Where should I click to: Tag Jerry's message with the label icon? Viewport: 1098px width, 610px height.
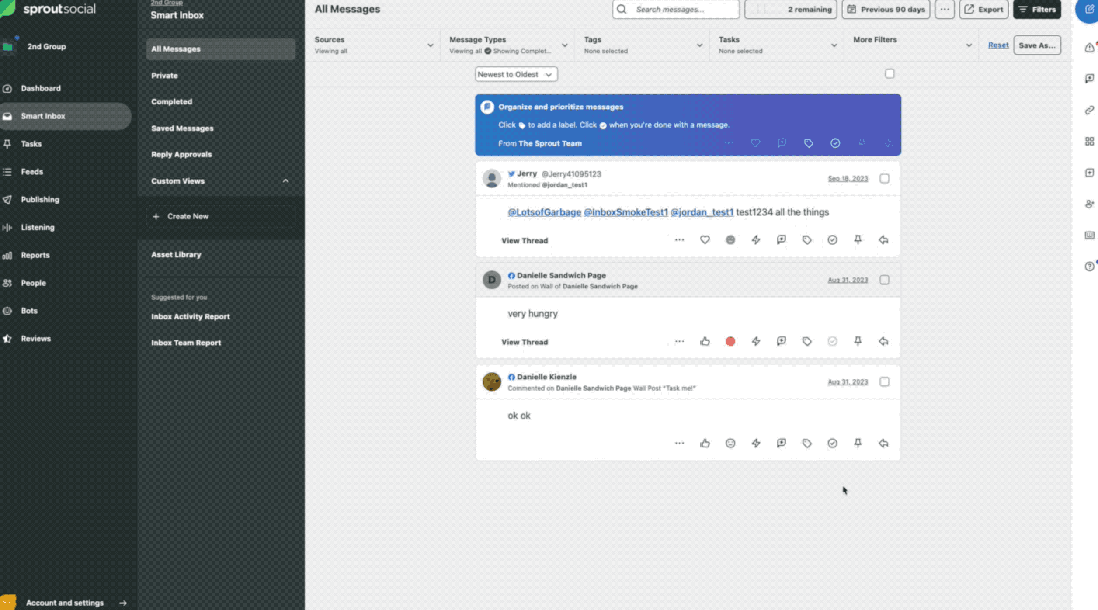tap(807, 240)
